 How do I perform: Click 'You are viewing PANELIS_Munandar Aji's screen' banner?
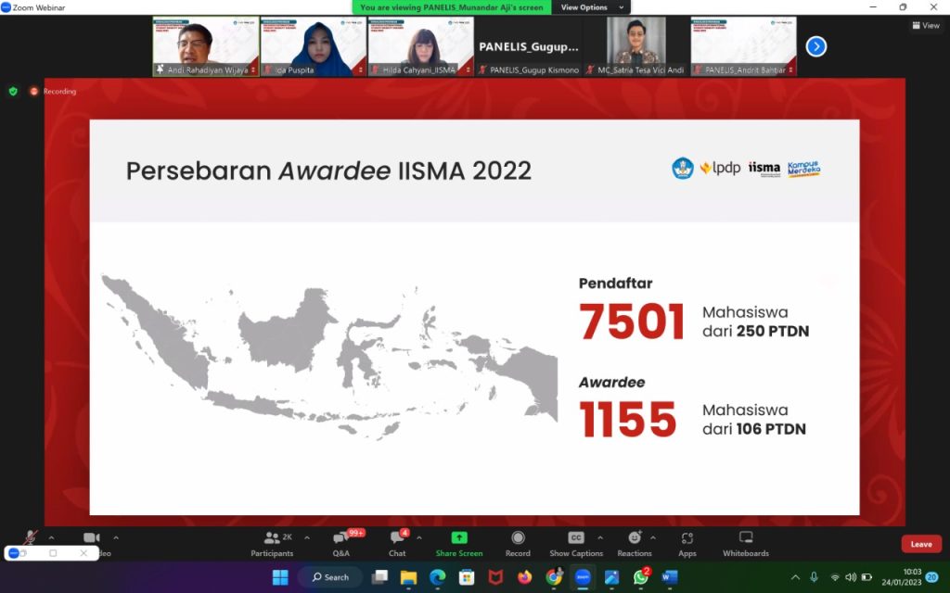point(452,7)
